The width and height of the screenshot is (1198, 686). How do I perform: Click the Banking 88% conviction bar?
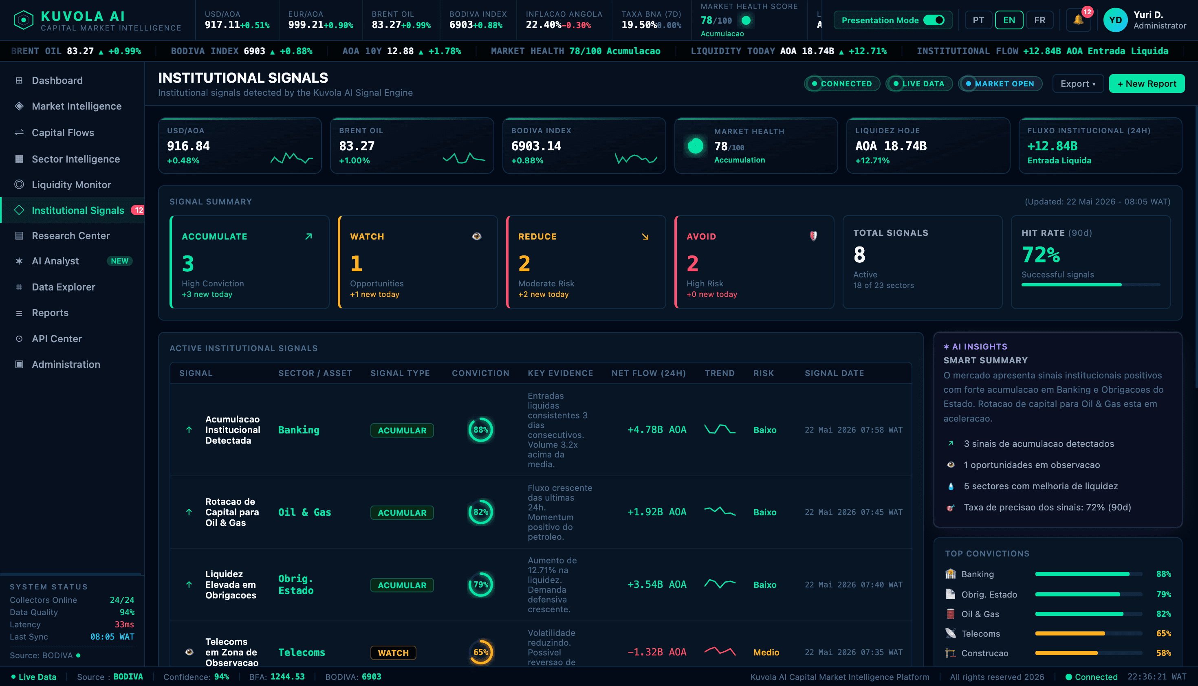coord(1089,574)
